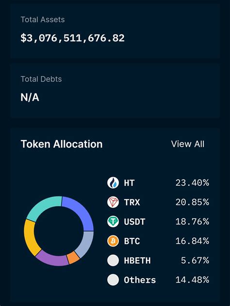Click the purple BTC donut segment

(52, 259)
